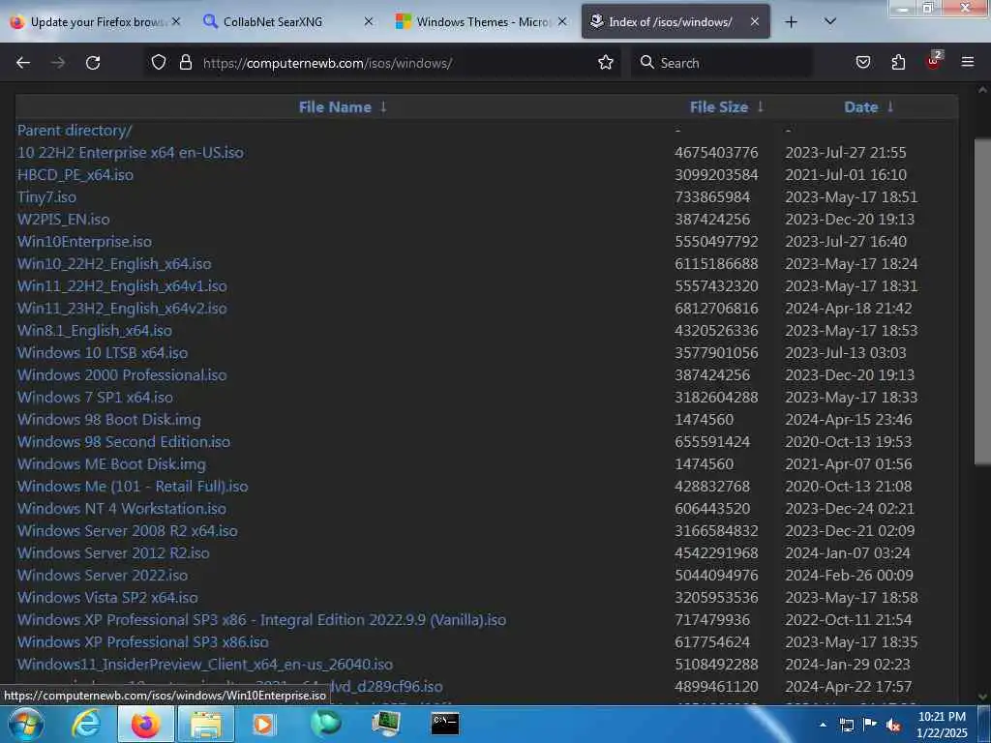This screenshot has height=743, width=991.
Task: Open the Extensions puzzle icon
Action: 898,63
